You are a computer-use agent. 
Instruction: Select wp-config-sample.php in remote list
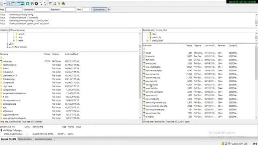point(156,102)
